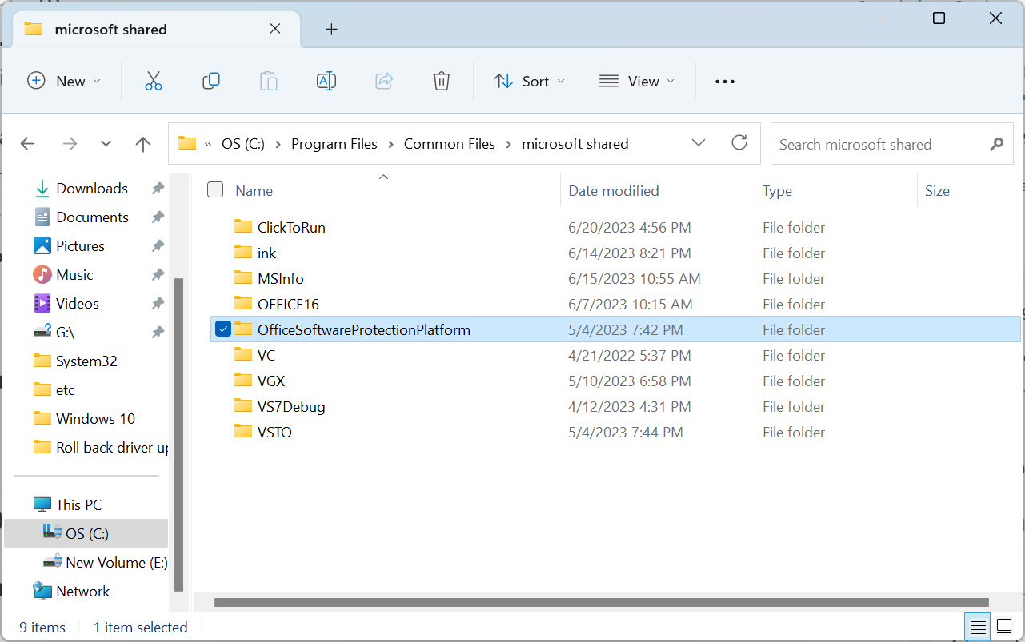Go back with the left arrow
This screenshot has height=642, width=1025.
tap(28, 144)
